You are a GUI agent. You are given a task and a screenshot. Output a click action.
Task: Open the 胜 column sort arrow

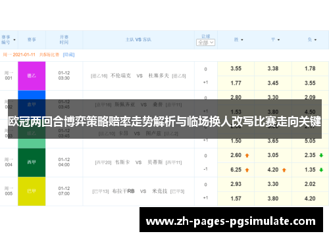(242, 40)
